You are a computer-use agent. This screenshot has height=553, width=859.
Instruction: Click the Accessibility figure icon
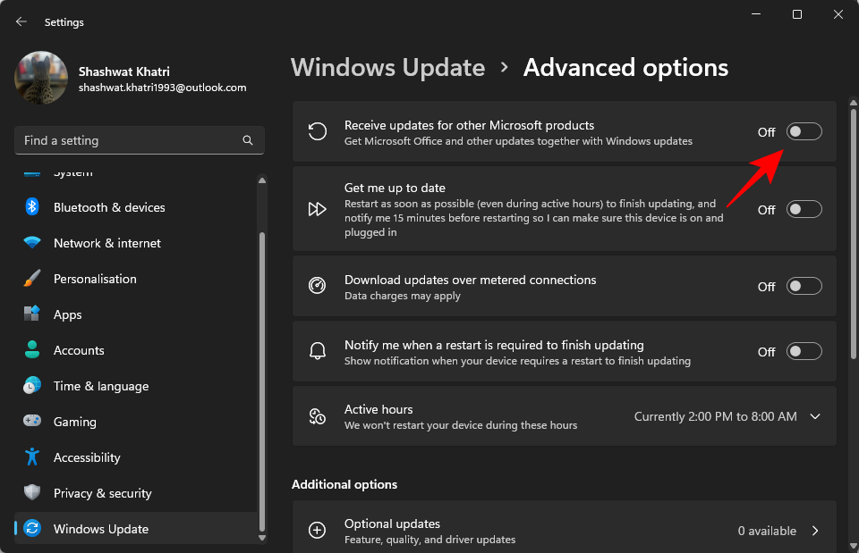pos(32,457)
